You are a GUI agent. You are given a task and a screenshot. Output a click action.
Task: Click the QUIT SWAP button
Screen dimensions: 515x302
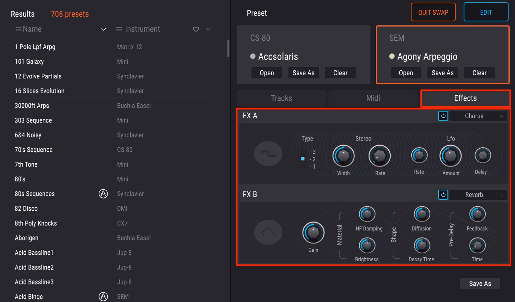point(433,12)
